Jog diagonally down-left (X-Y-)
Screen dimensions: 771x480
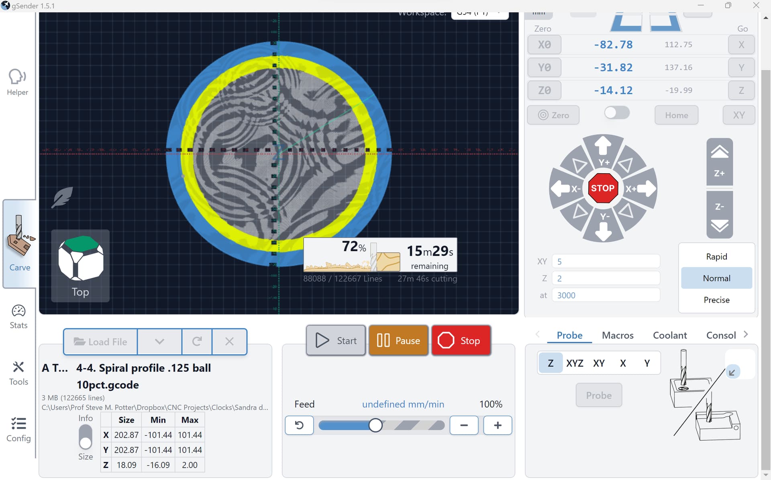579,211
